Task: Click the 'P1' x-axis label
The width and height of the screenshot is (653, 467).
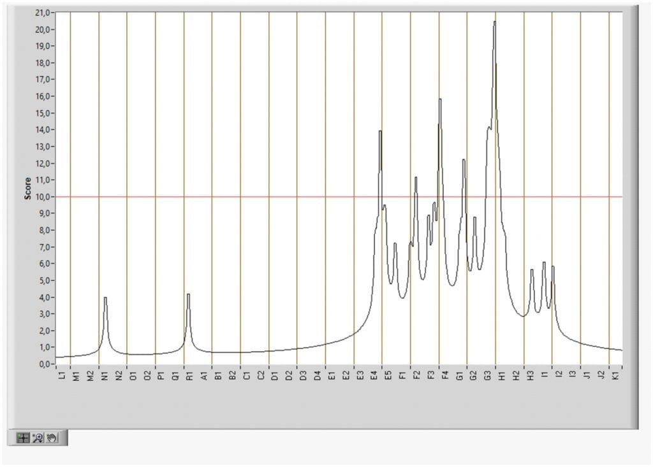Action: click(x=161, y=375)
